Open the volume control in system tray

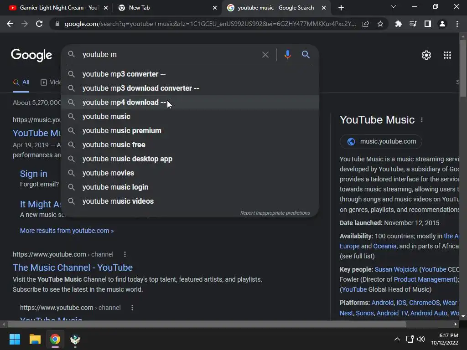421,339
